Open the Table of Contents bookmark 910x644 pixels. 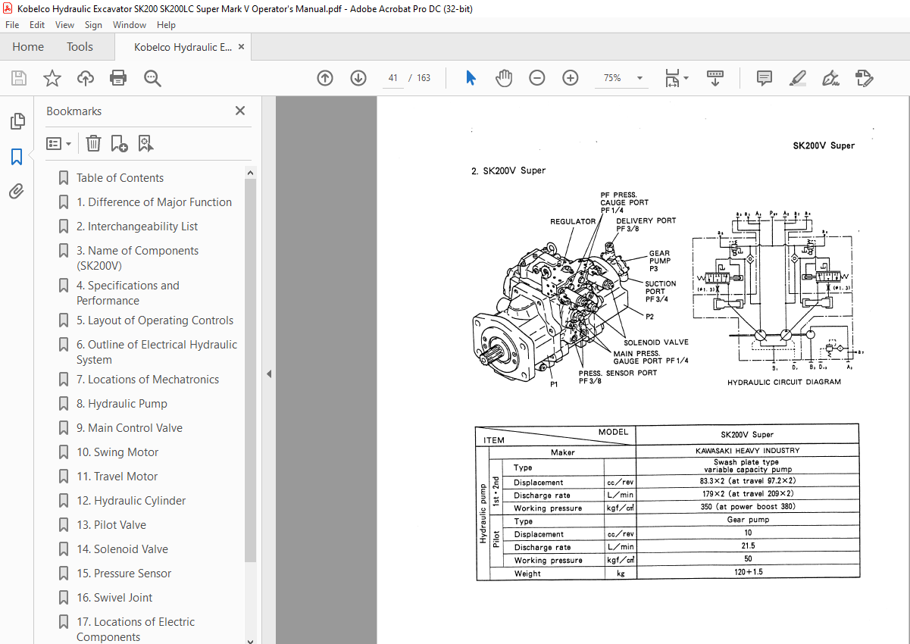coord(120,178)
